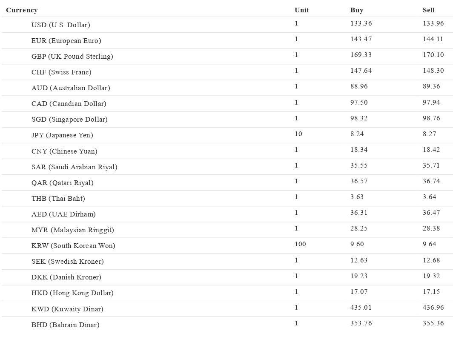Screen dimensions: 453x339
Task: Click the Sell column header
Action: [x=429, y=10]
